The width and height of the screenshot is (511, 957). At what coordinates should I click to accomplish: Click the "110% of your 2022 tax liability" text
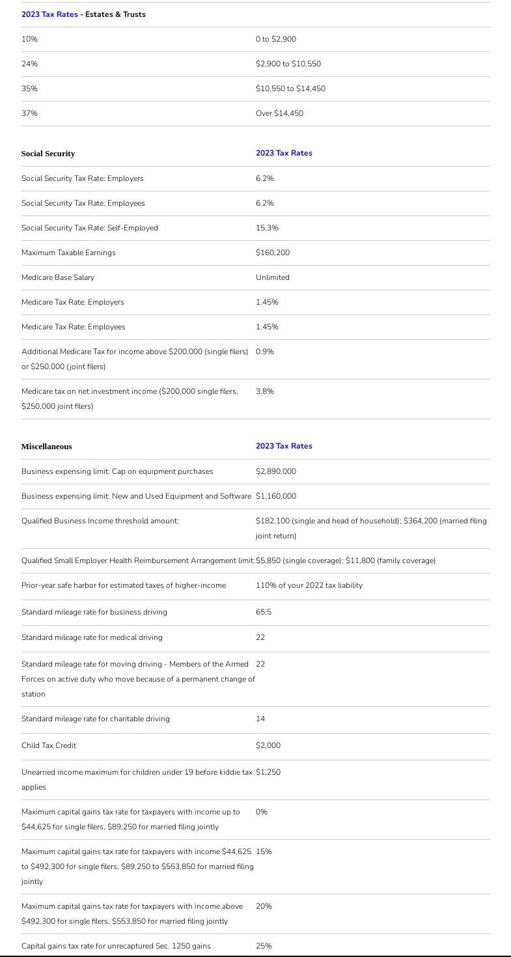[x=309, y=585]
